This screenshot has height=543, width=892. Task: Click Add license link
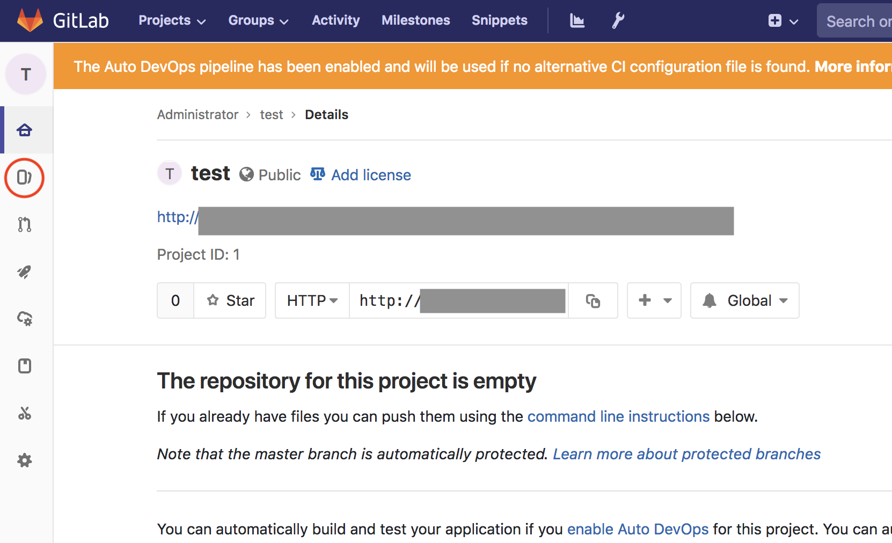371,175
